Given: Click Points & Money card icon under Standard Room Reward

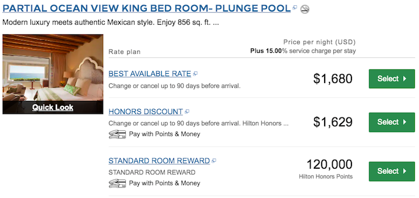Looking at the screenshot, I should (x=117, y=183).
